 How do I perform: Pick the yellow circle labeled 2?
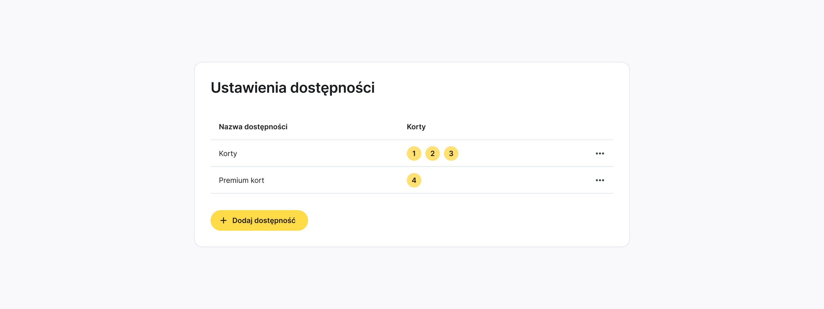pyautogui.click(x=433, y=153)
